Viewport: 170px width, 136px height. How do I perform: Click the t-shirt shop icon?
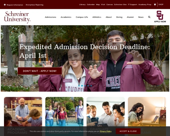tap(155, 5)
